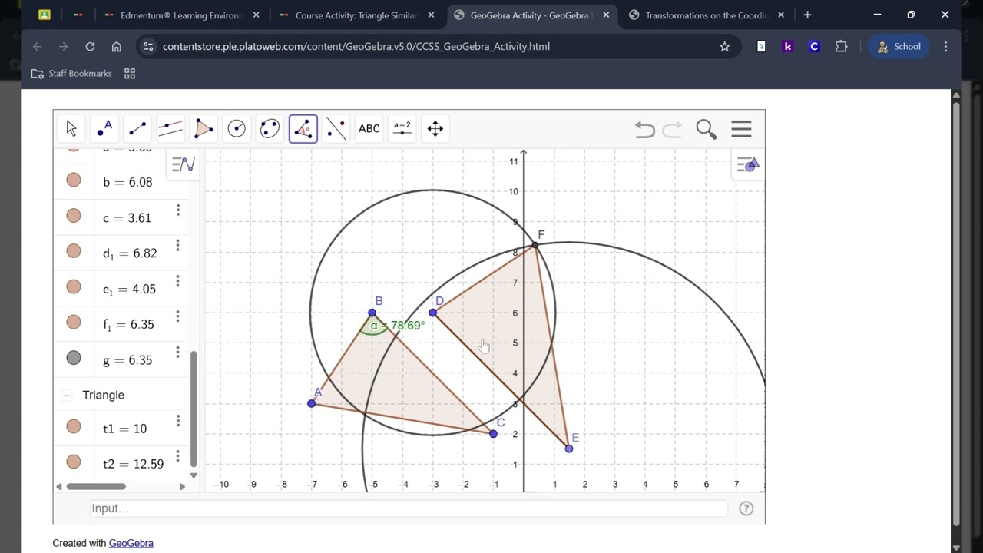
Task: Select point F on the graph
Action: pyautogui.click(x=535, y=245)
